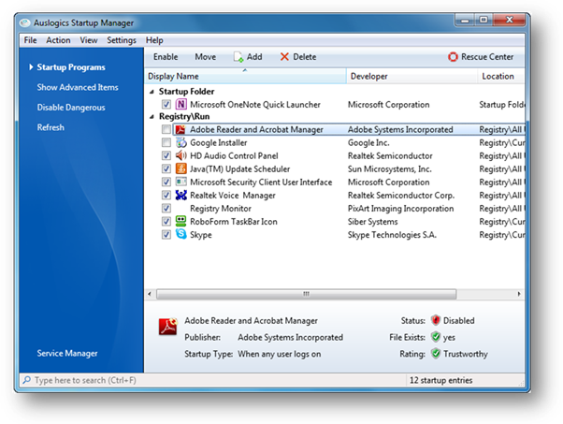Click the Adobe Reader icon in list row

coord(180,129)
